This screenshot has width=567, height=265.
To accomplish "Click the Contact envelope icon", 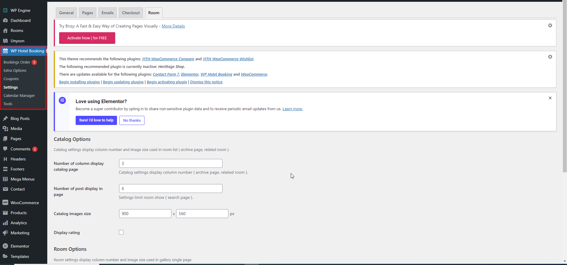I will pos(5,189).
